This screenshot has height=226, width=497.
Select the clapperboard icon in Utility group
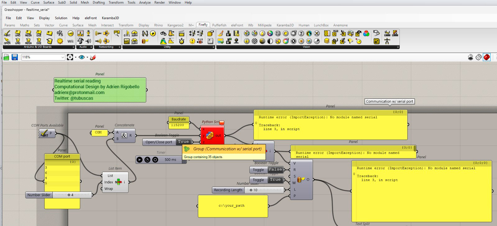click(182, 34)
